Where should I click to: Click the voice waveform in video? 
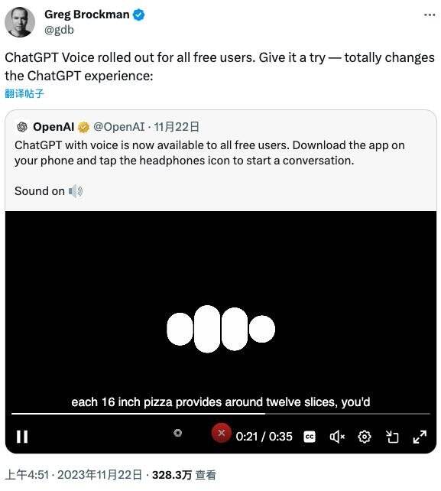point(221,329)
